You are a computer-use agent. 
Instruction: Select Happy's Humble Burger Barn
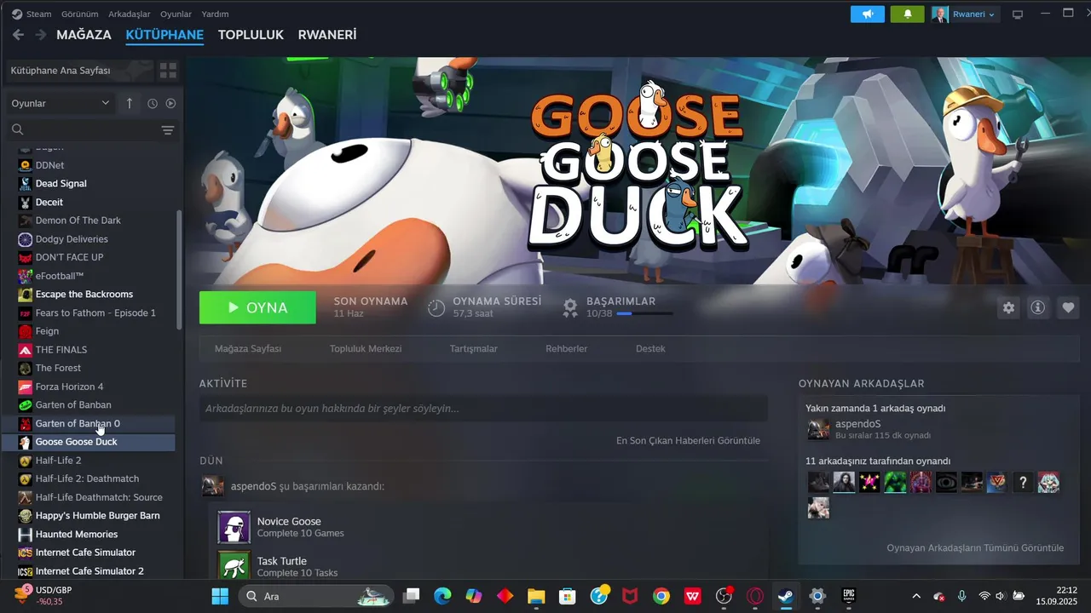(x=96, y=516)
